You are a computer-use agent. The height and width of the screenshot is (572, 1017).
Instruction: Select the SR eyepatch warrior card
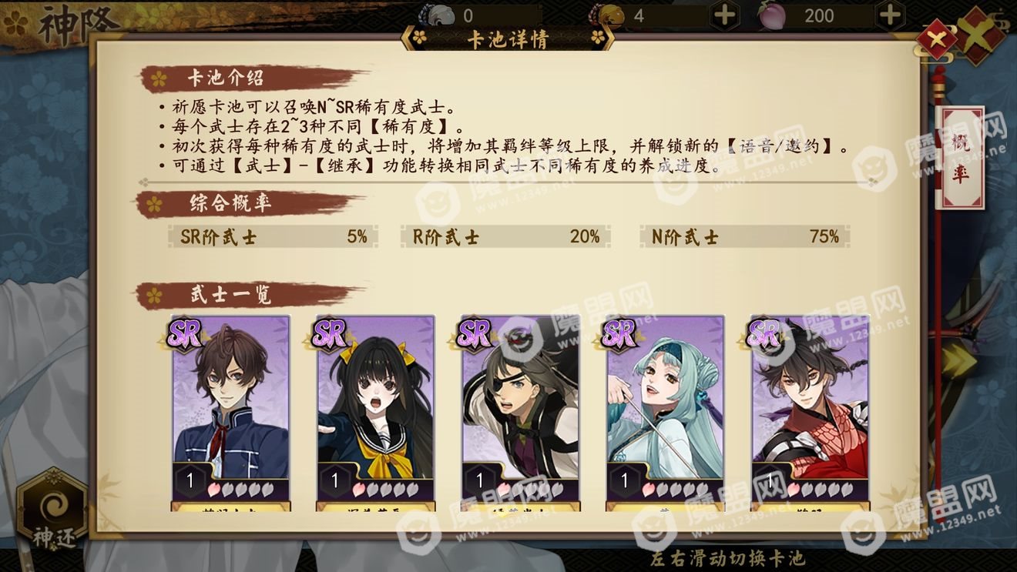click(520, 413)
